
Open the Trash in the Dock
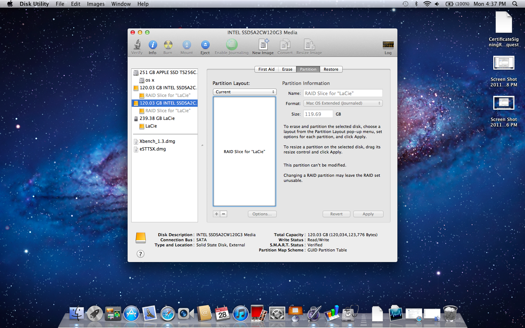pos(450,313)
